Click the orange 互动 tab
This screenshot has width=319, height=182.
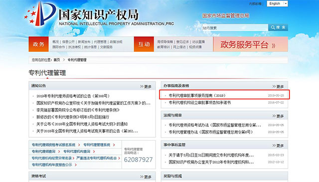click(x=144, y=44)
